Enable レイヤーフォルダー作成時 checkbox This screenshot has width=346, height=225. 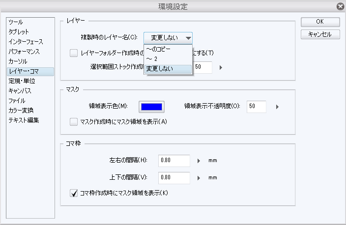pos(74,53)
